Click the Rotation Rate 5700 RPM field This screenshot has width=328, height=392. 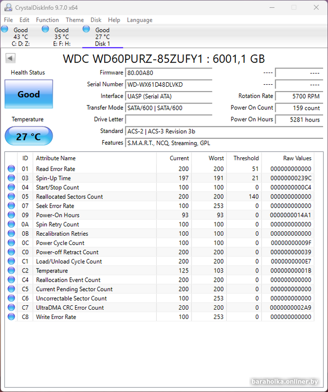[x=299, y=96]
